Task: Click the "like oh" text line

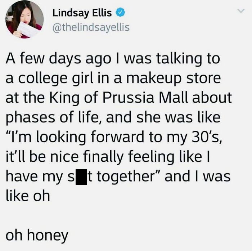Action: tap(28, 196)
